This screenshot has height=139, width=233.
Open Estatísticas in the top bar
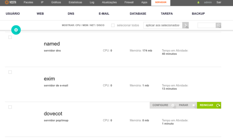75,3
